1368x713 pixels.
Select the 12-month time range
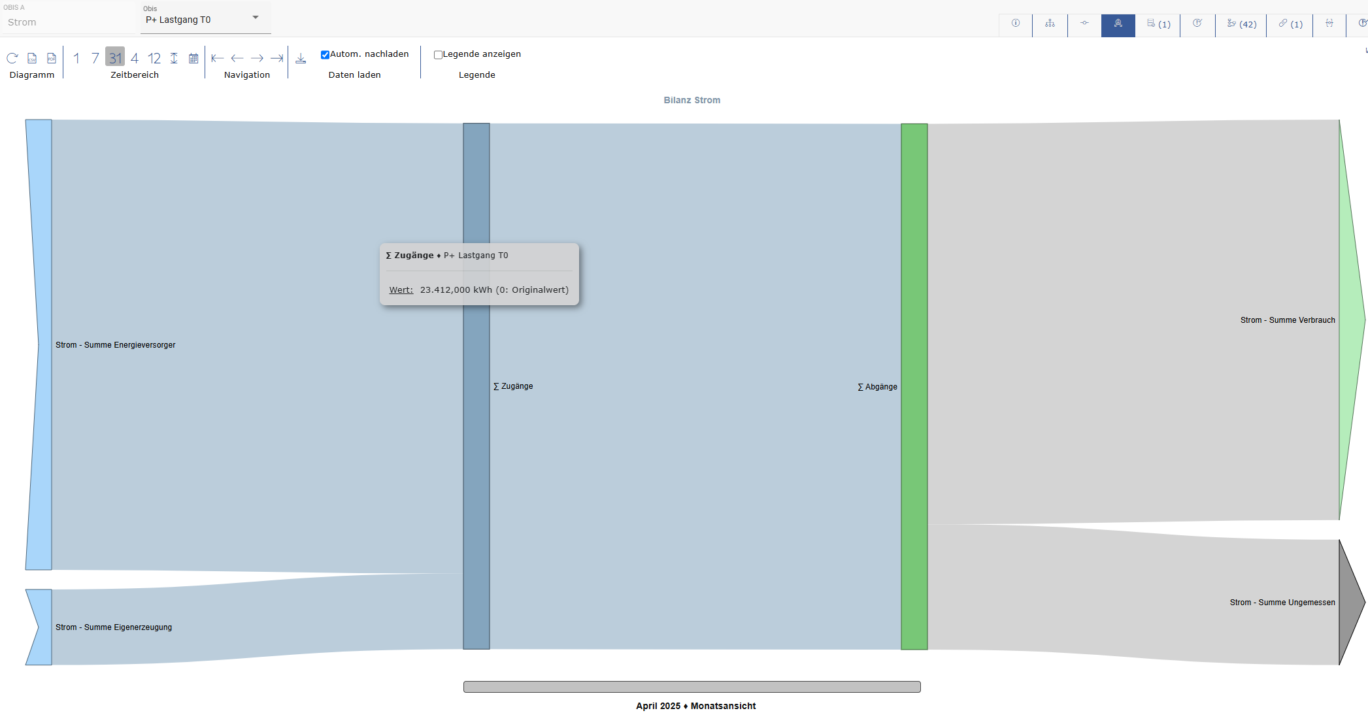click(x=154, y=58)
